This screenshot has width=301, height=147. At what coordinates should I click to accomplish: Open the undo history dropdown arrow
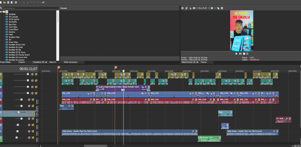click(x=34, y=2)
